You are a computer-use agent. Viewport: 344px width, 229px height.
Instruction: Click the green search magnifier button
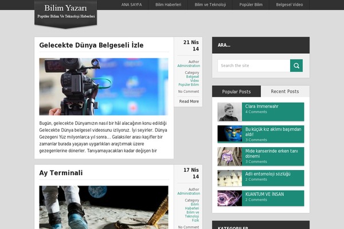pyautogui.click(x=296, y=65)
